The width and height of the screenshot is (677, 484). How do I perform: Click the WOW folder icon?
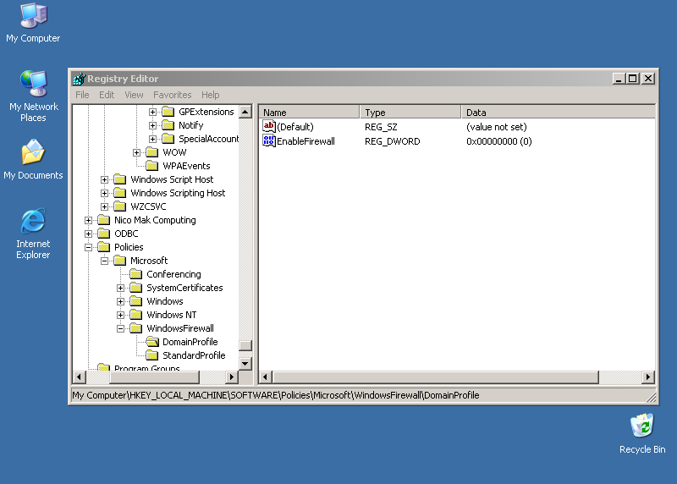pyautogui.click(x=151, y=152)
